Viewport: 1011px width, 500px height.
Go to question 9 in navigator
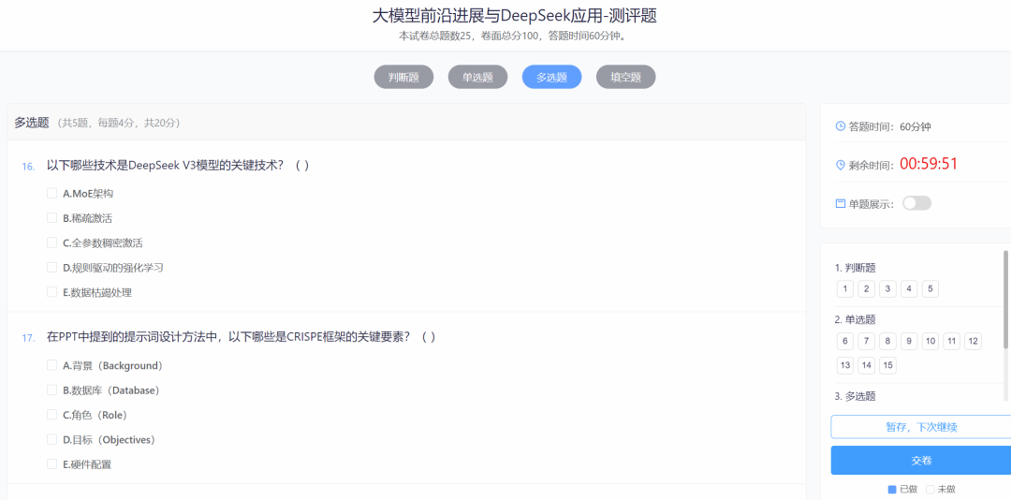point(909,341)
